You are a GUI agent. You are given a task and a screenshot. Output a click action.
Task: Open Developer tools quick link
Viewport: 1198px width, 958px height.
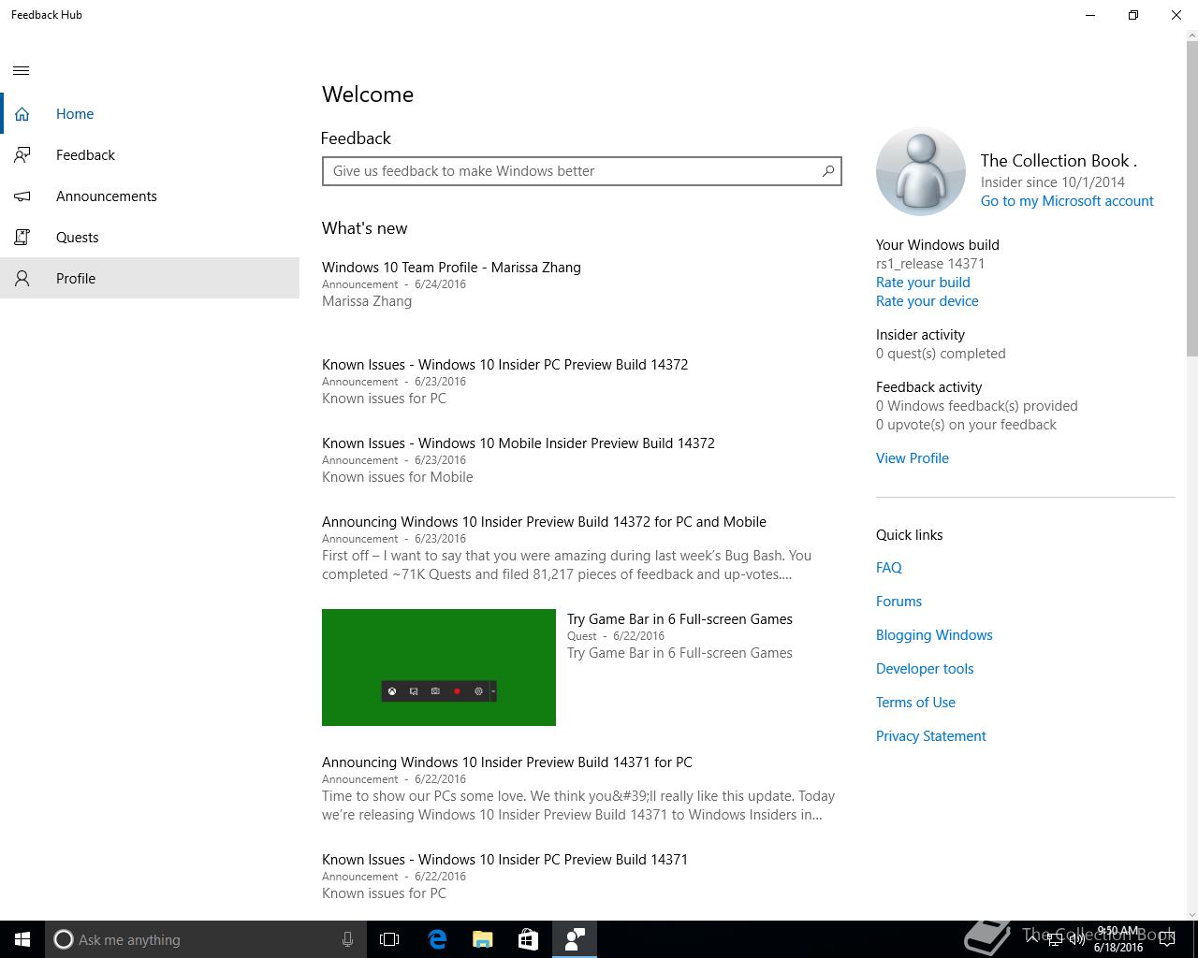(x=925, y=669)
